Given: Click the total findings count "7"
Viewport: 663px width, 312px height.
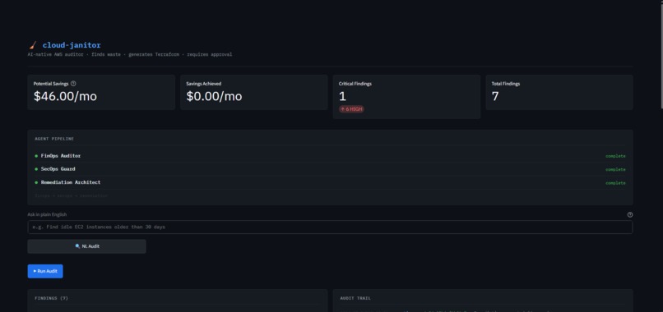Looking at the screenshot, I should click(x=495, y=96).
